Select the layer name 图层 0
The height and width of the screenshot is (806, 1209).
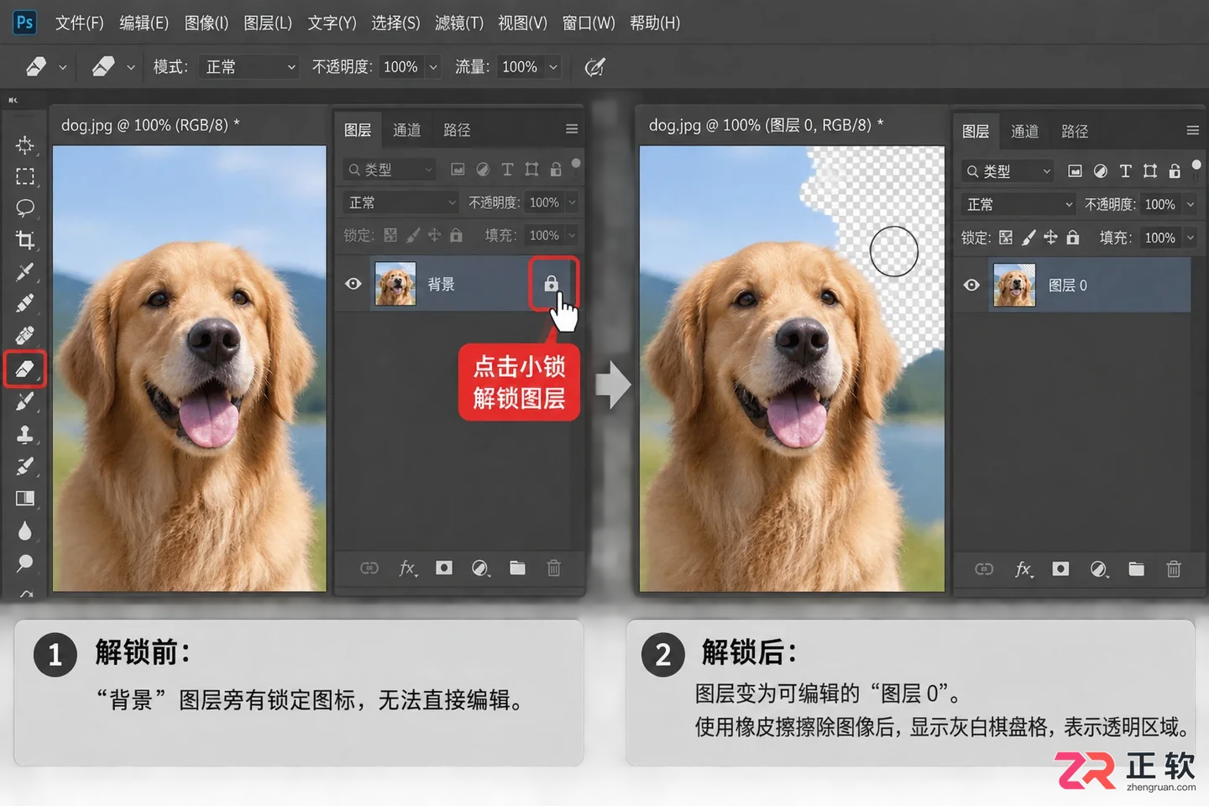(1068, 285)
